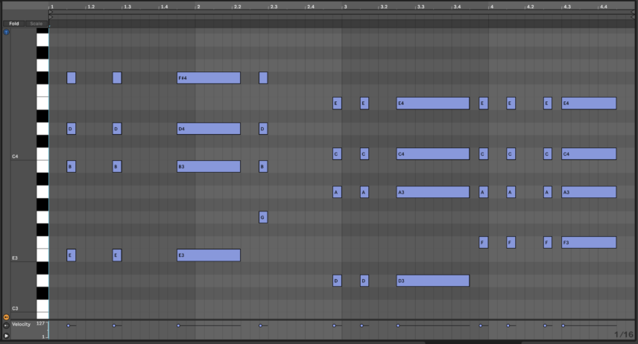Click the Velocity lane label
This screenshot has height=344, width=638.
click(x=21, y=324)
